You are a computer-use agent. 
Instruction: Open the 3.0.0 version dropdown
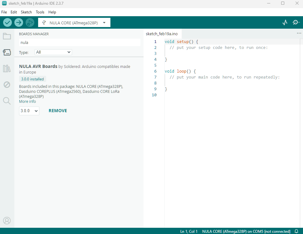29,111
